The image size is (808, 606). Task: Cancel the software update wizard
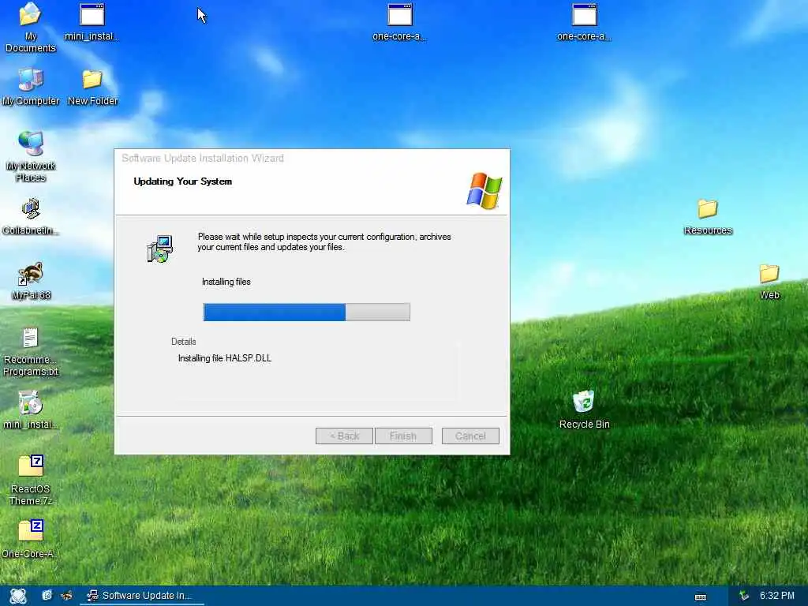470,436
